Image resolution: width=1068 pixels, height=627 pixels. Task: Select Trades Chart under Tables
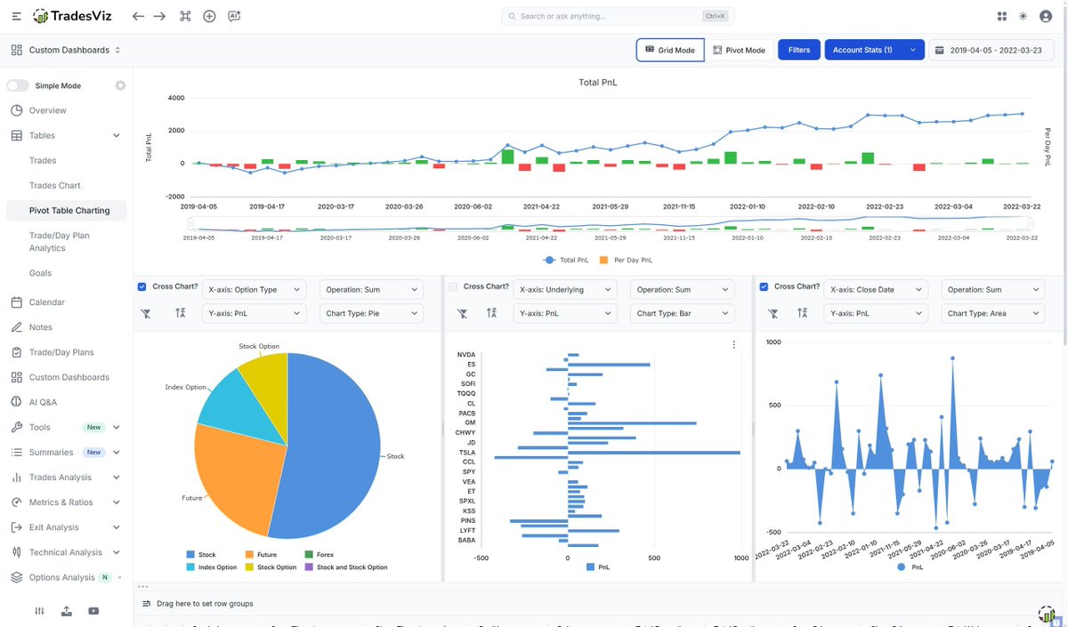click(55, 186)
